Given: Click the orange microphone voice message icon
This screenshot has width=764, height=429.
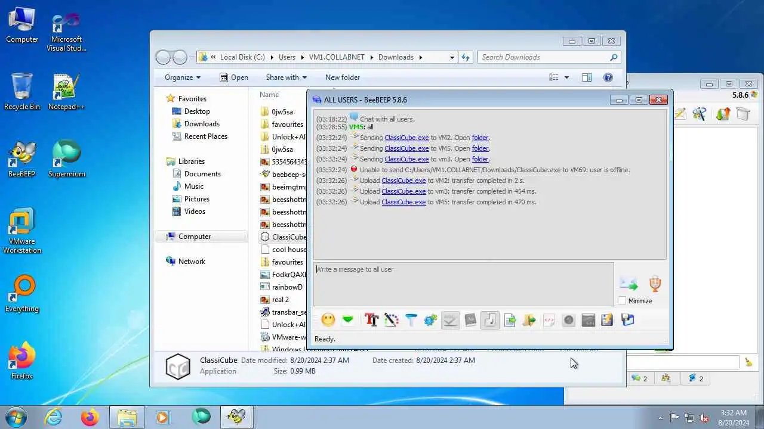Looking at the screenshot, I should pos(655,284).
